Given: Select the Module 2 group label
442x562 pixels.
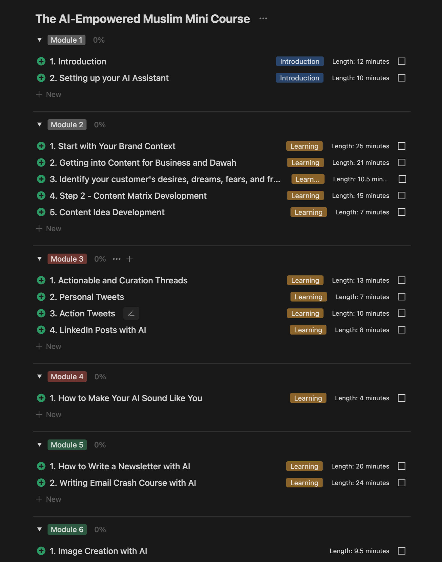Looking at the screenshot, I should pos(67,125).
